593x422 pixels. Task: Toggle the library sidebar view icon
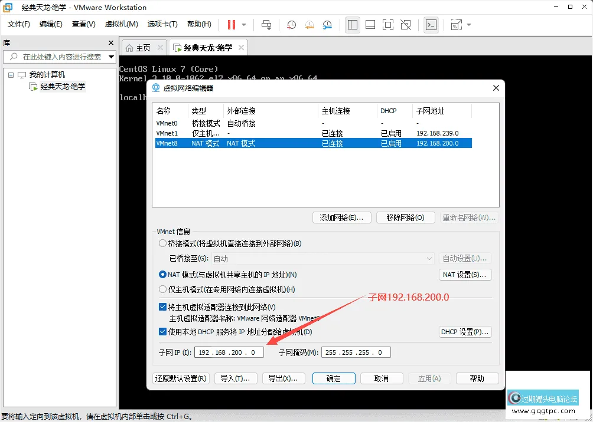click(x=353, y=25)
